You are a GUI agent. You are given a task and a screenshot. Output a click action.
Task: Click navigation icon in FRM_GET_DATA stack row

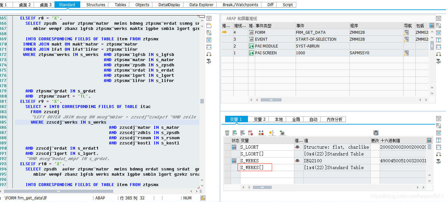[x=407, y=32]
